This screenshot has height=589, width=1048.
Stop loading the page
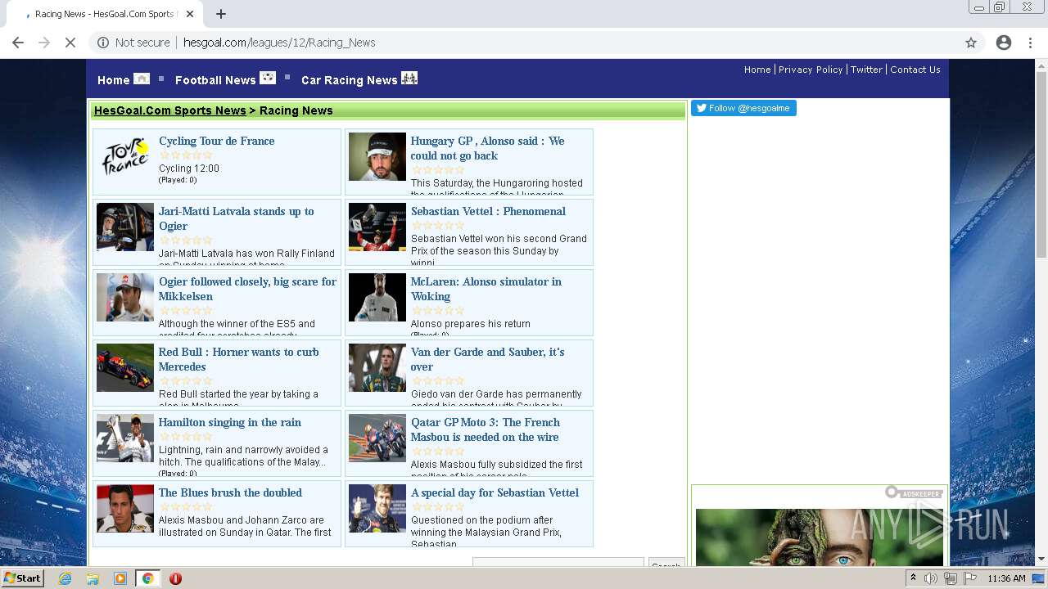point(70,43)
